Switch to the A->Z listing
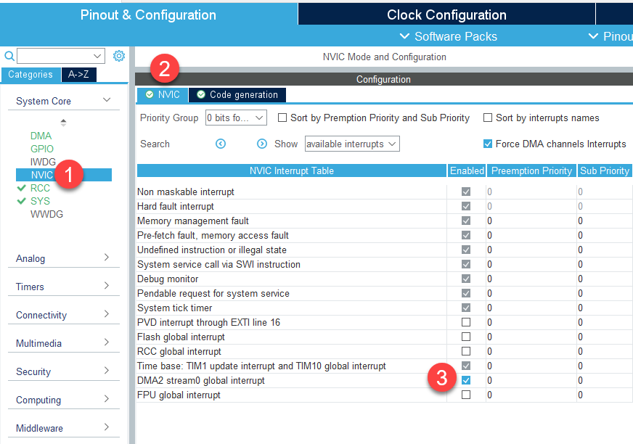The width and height of the screenshot is (633, 444). [x=78, y=74]
